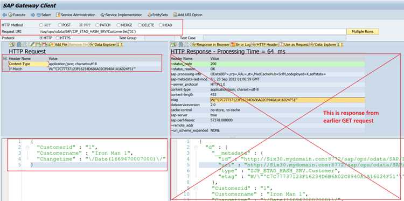
Task: Open Service Administration
Action: (x=75, y=15)
